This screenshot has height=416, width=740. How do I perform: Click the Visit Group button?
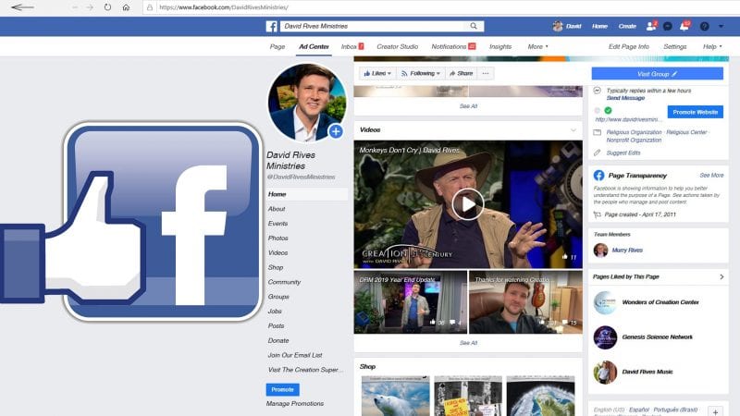[658, 74]
